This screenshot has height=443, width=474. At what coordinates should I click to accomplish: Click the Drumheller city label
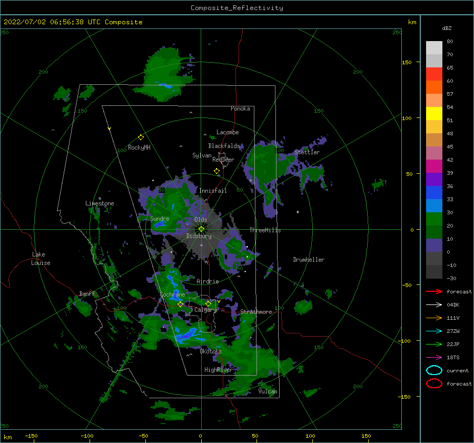308,260
